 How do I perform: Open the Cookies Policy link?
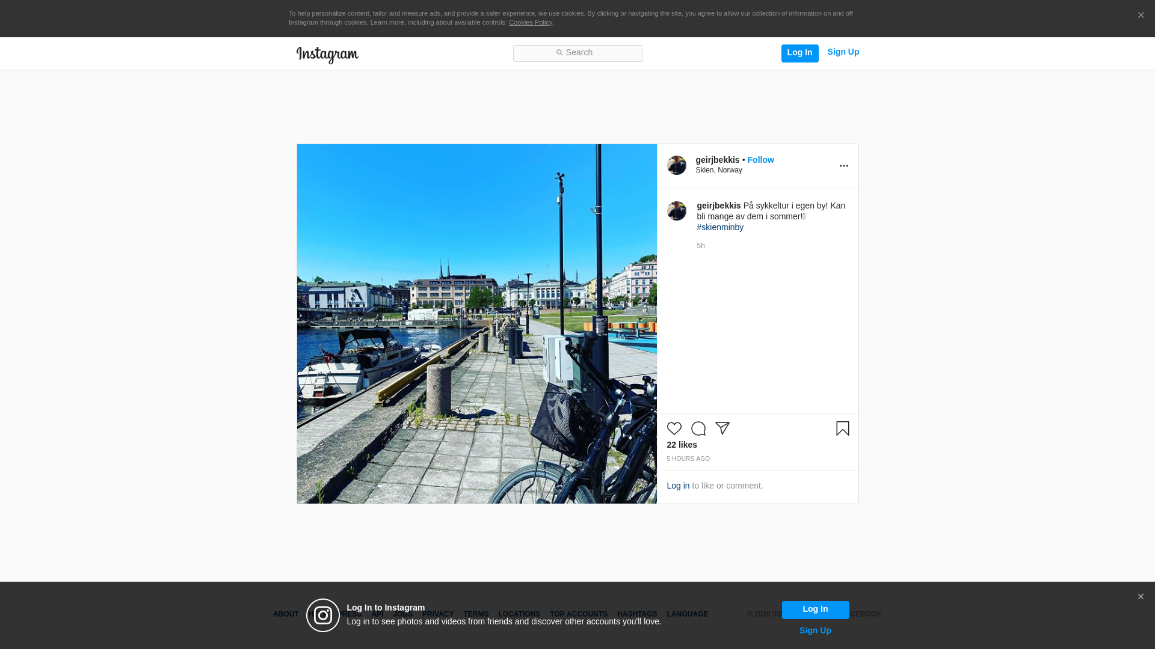(531, 22)
